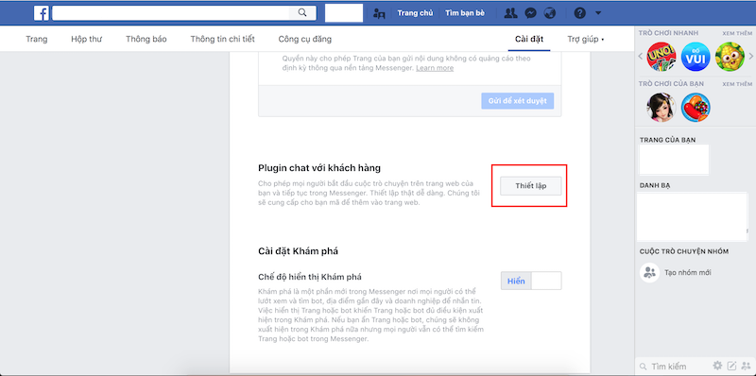Open the Help question mark icon
This screenshot has width=756, height=376.
point(579,13)
